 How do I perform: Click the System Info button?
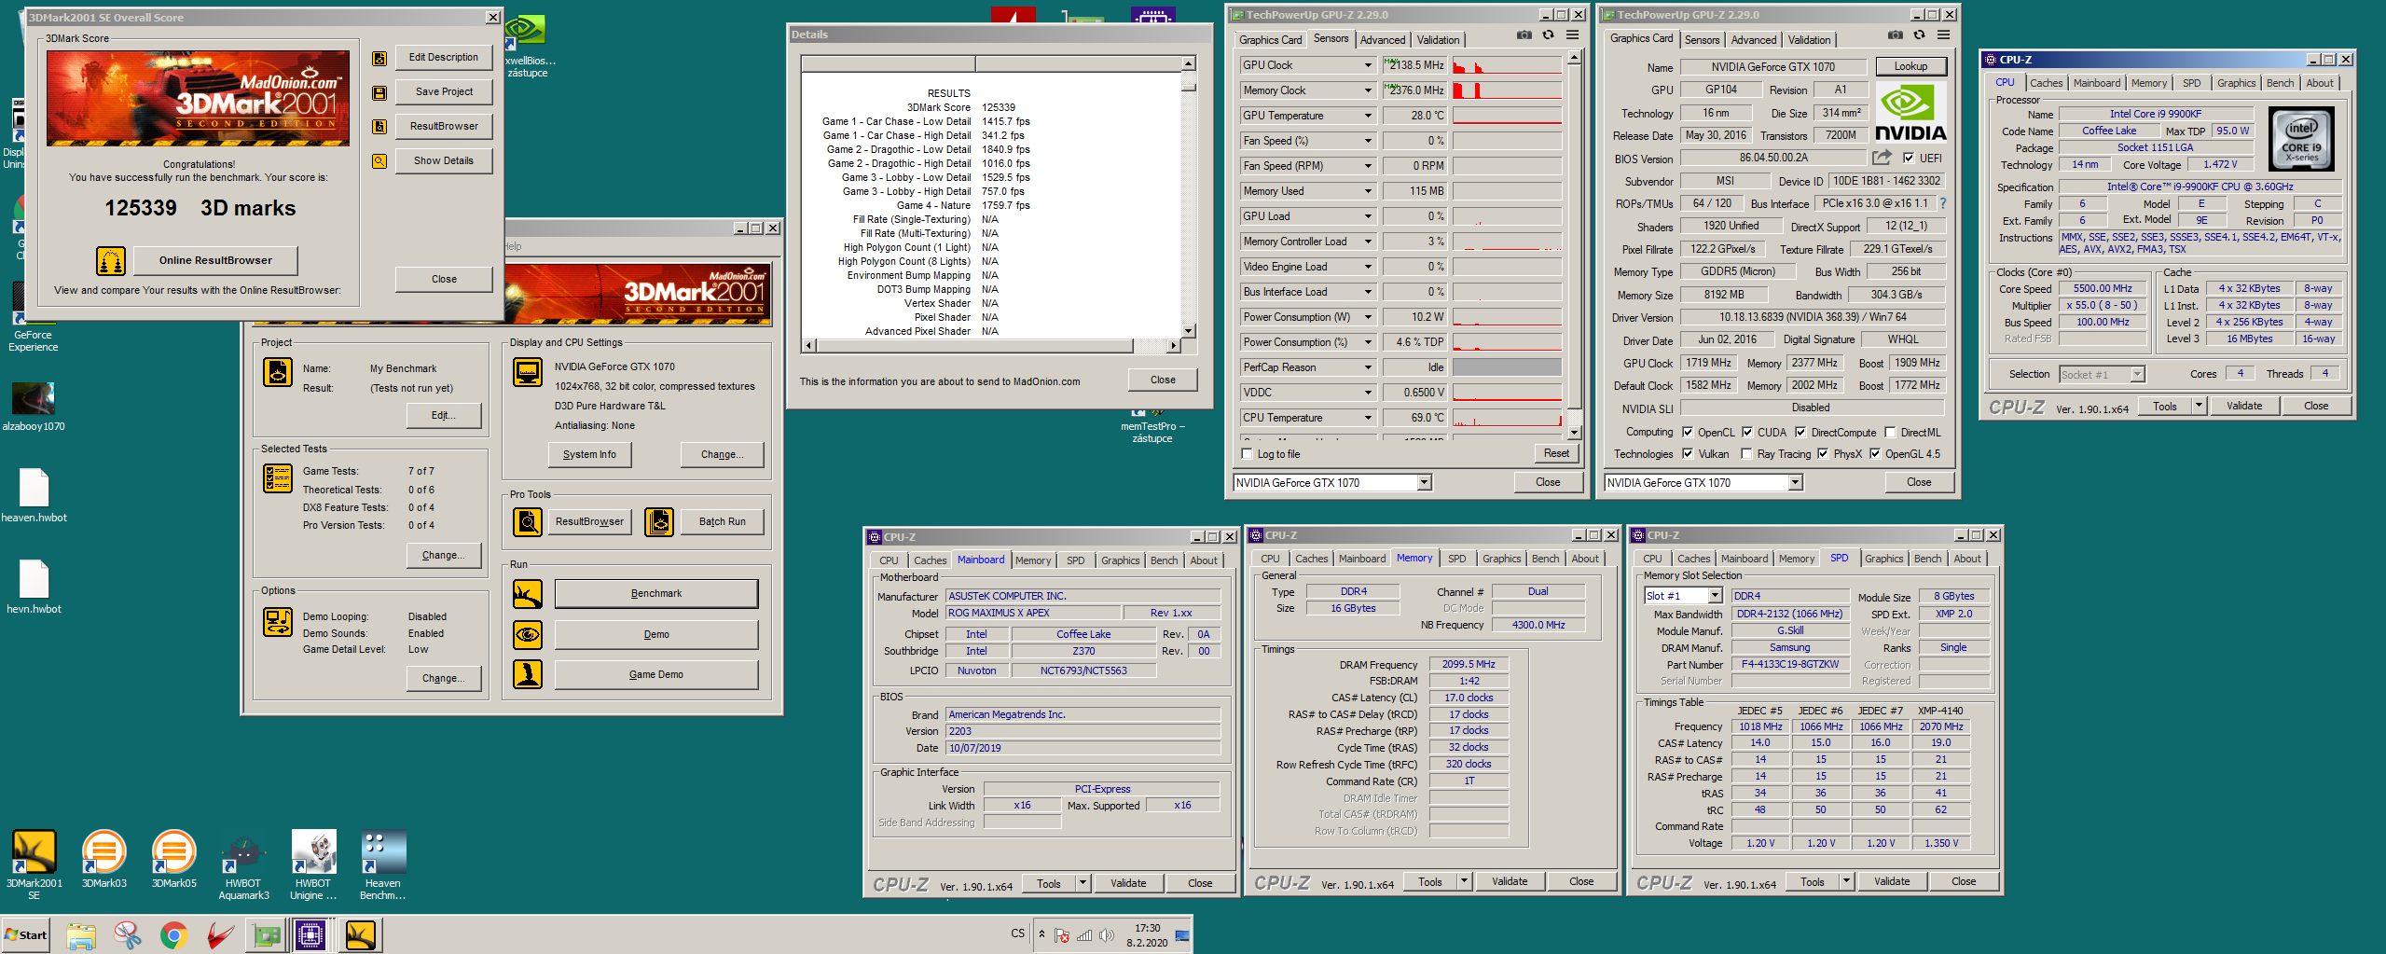click(589, 454)
